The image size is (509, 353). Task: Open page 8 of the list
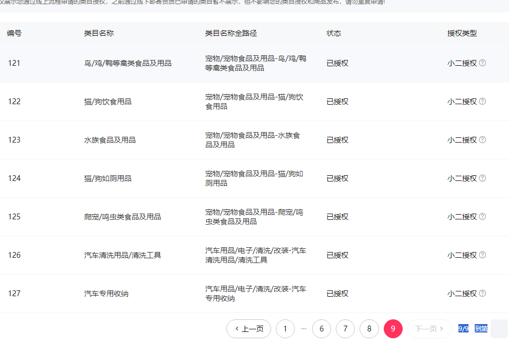[x=369, y=329]
